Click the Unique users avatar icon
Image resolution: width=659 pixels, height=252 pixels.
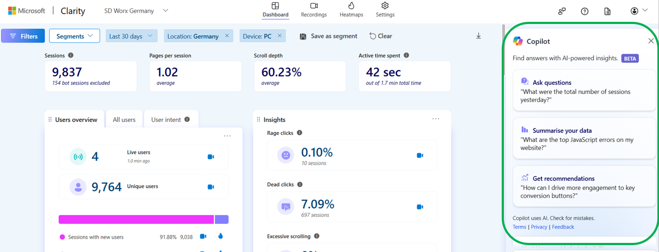(78, 187)
